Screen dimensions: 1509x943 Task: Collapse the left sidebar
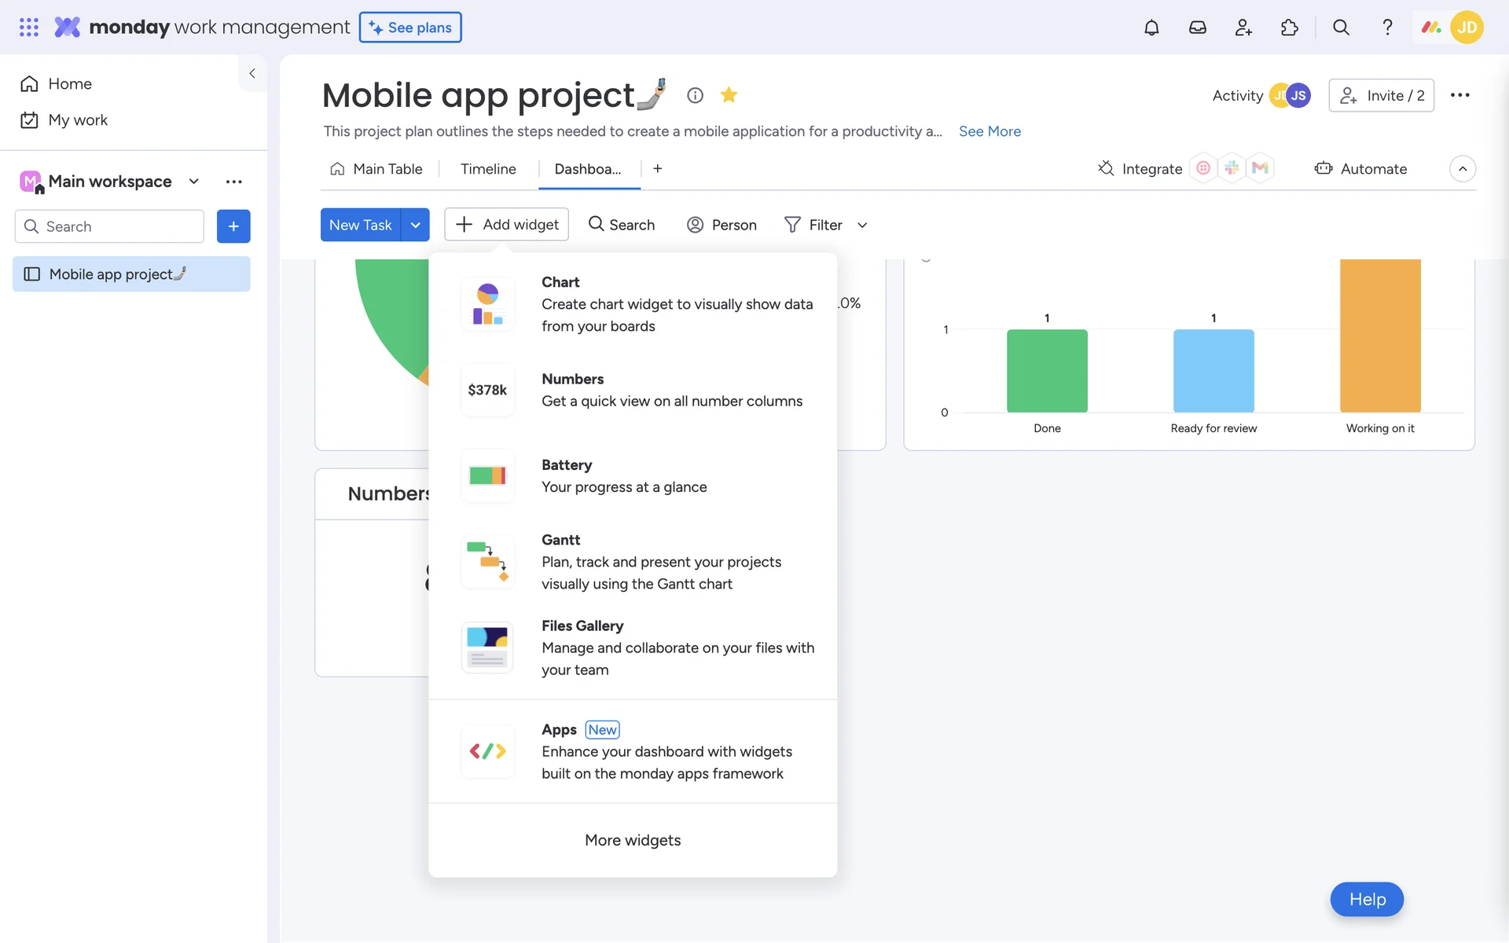coord(252,73)
